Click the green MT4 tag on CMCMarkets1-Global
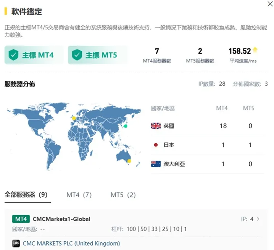This screenshot has width=274, height=250. point(21,219)
